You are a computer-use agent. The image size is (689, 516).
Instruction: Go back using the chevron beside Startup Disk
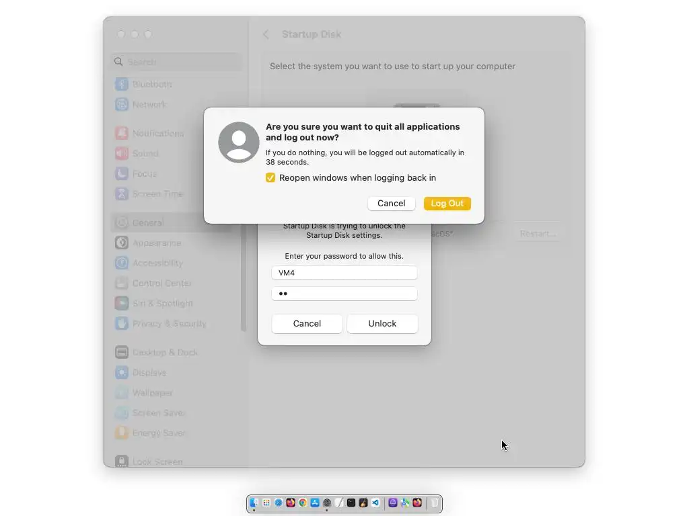coord(266,34)
